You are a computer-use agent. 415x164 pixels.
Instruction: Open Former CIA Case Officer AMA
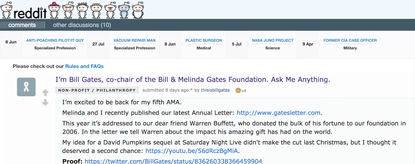pos(350,40)
